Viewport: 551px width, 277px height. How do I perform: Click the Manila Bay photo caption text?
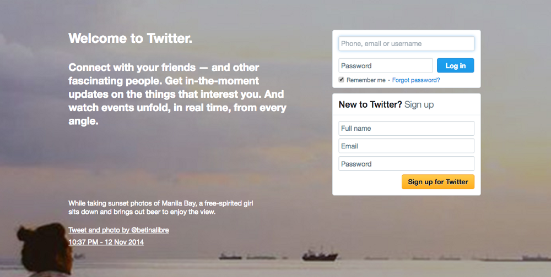(x=160, y=208)
